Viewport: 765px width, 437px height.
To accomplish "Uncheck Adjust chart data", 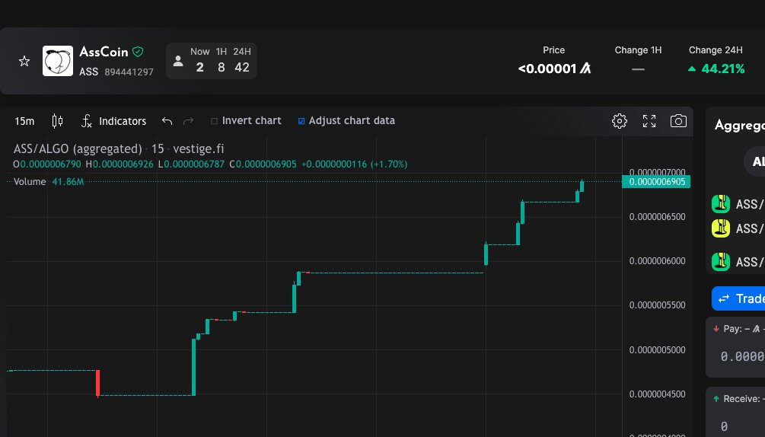I will [301, 121].
